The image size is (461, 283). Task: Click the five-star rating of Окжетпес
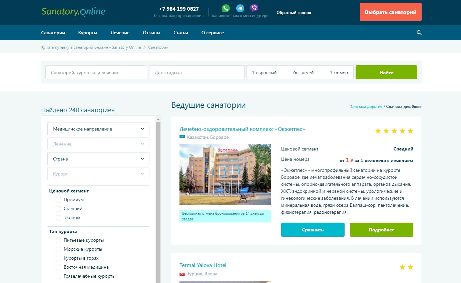(x=394, y=131)
